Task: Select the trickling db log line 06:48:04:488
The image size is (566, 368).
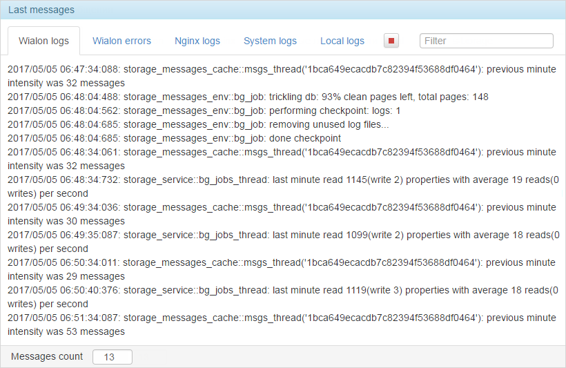Action: click(248, 97)
